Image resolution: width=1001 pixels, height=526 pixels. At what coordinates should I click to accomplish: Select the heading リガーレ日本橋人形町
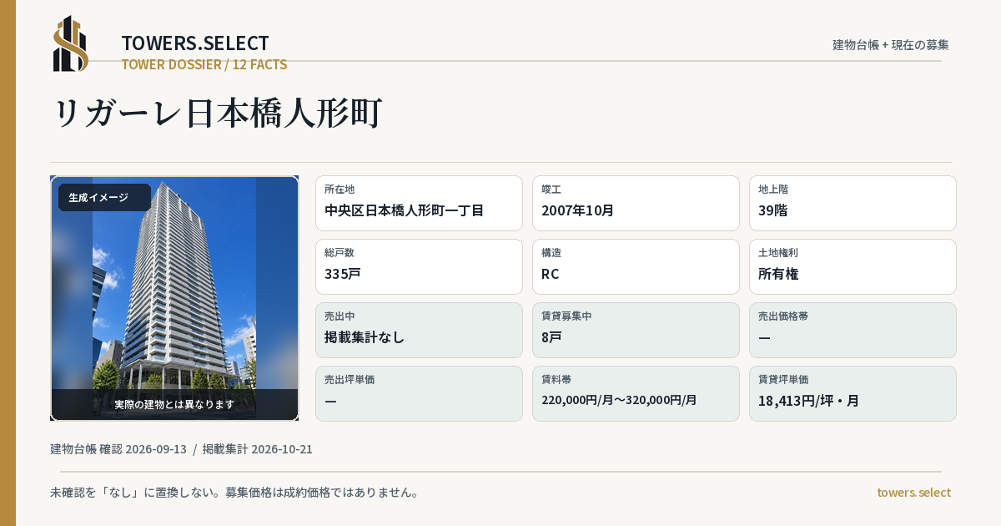[x=217, y=114]
